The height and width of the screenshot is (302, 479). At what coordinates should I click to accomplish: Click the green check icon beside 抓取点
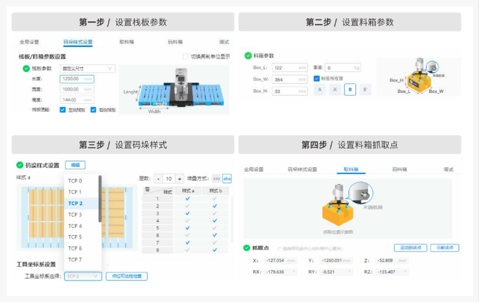pos(247,248)
